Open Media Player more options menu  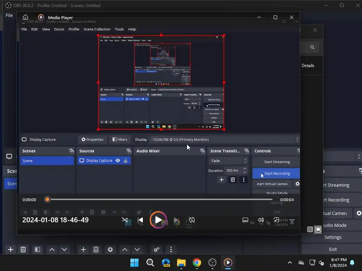292,220
